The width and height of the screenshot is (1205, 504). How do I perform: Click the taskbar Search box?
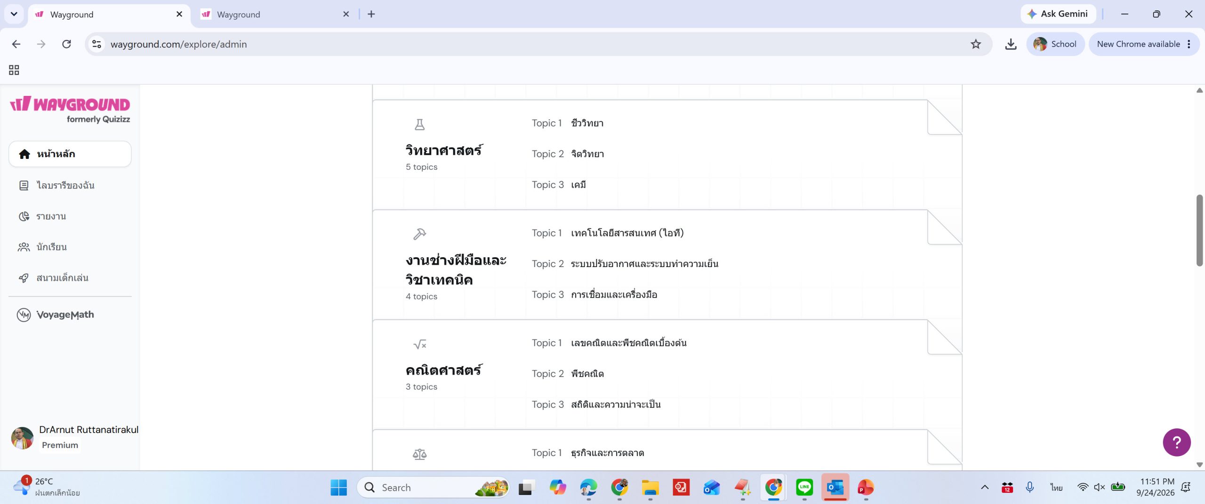click(433, 488)
